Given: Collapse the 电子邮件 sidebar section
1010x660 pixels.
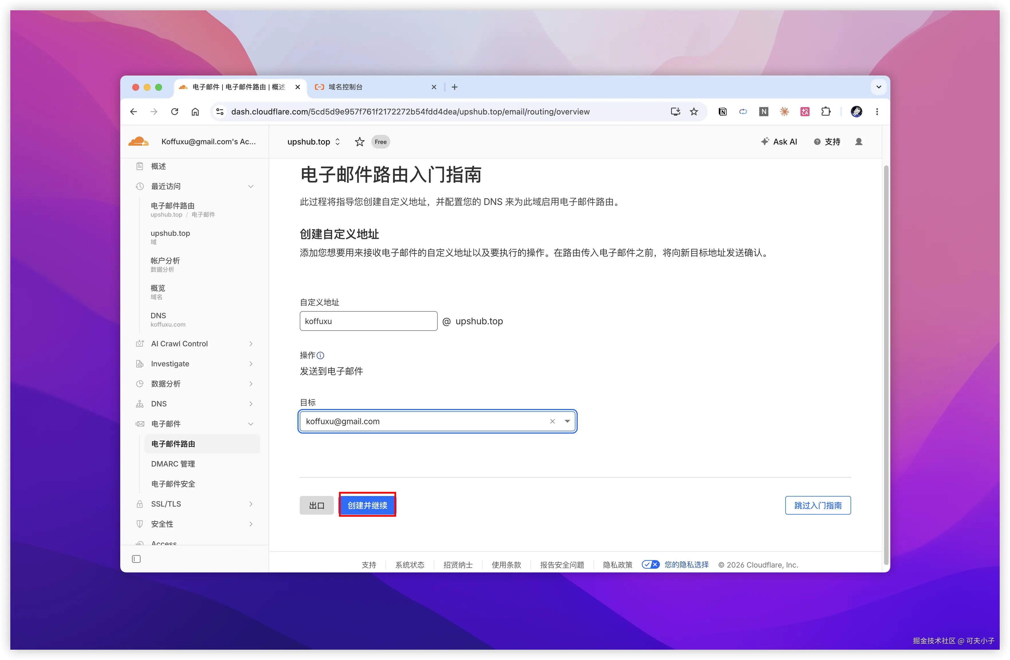Looking at the screenshot, I should click(x=251, y=424).
